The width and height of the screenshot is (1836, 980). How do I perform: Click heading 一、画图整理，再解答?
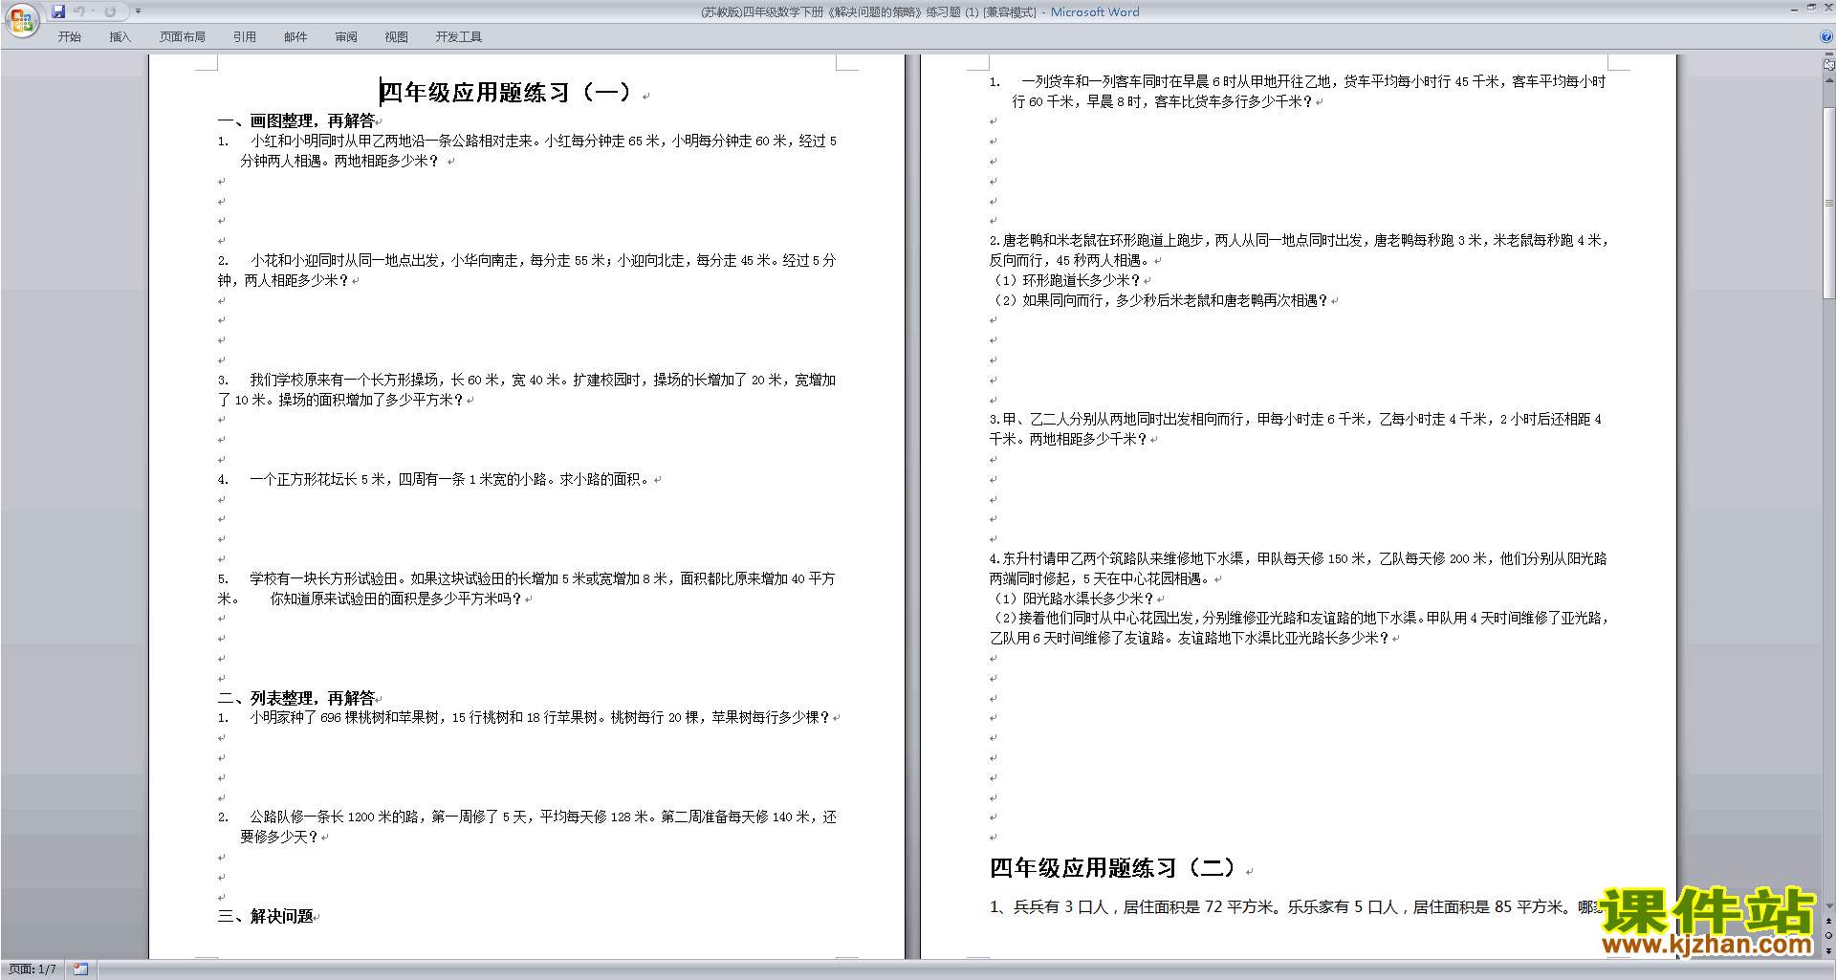(296, 121)
